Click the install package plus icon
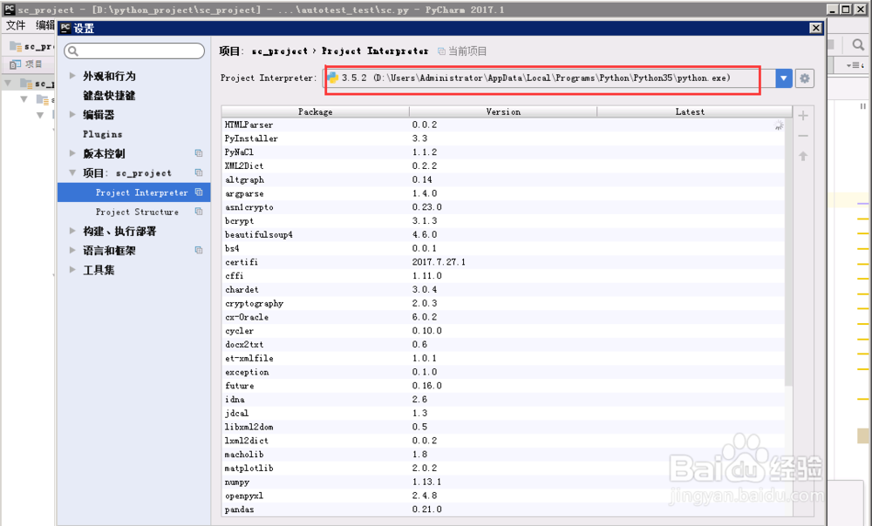872x526 pixels. tap(803, 116)
